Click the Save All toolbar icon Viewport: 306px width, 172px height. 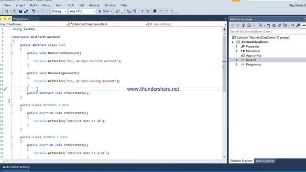[26, 11]
